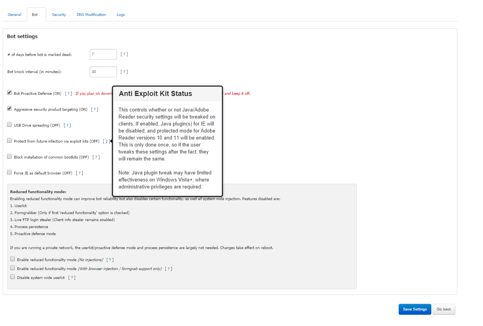Click the Go back button
Screen dimensions: 483x326
(444, 309)
